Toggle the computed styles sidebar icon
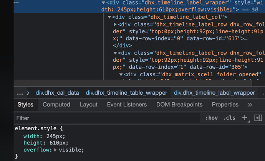The image size is (265, 161). click(258, 118)
